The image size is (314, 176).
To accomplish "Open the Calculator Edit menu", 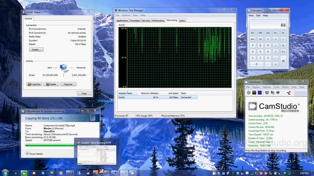I will [258, 15].
